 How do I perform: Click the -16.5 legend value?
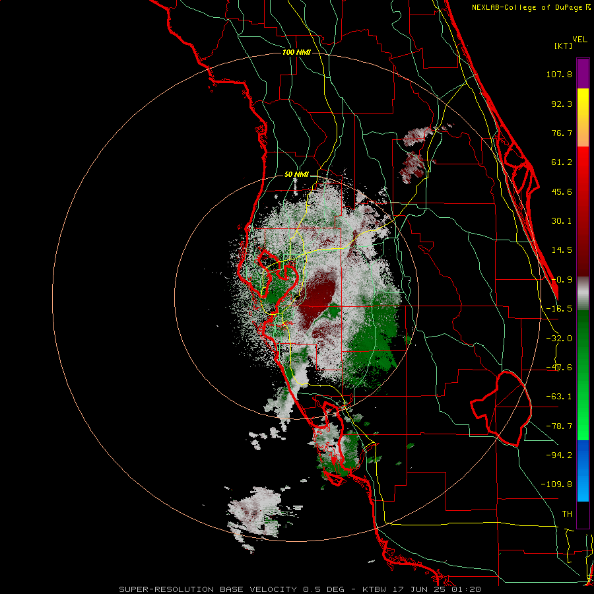(559, 309)
